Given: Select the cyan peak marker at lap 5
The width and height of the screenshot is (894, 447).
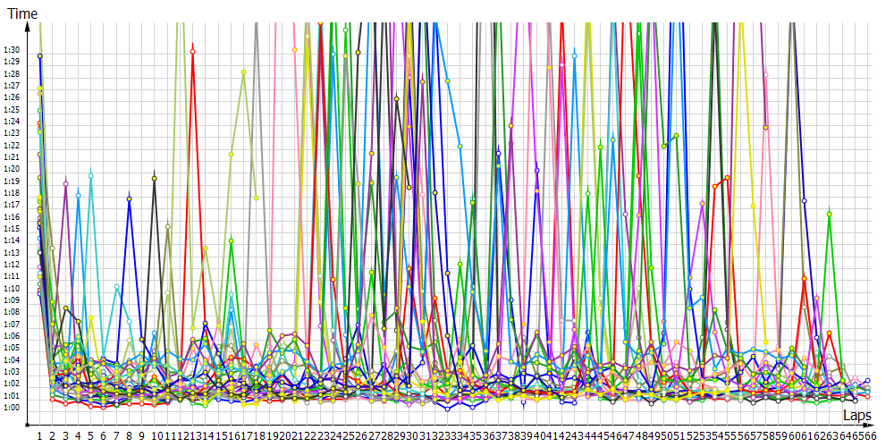Looking at the screenshot, I should point(90,175).
